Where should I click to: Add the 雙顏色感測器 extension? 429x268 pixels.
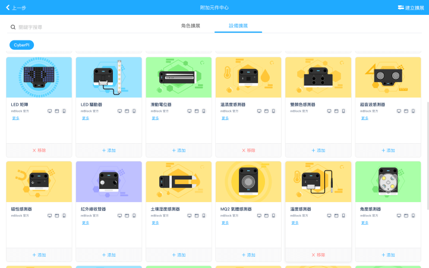pyautogui.click(x=318, y=150)
